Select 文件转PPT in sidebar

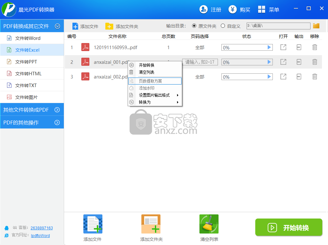[x=32, y=62]
